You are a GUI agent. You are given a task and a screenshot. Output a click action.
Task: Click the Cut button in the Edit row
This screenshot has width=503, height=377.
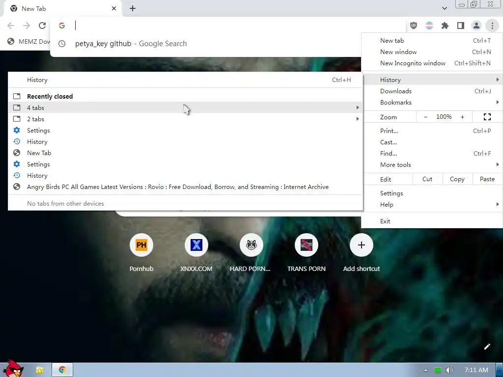click(427, 179)
